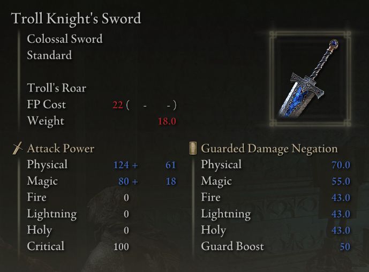The width and height of the screenshot is (369, 272).
Task: Click the Standard damage type label
Action: [x=49, y=55]
